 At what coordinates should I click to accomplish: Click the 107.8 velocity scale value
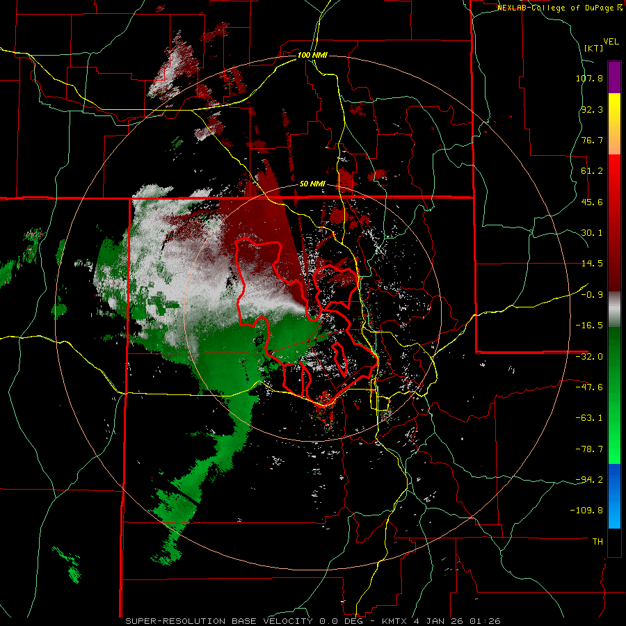(589, 78)
